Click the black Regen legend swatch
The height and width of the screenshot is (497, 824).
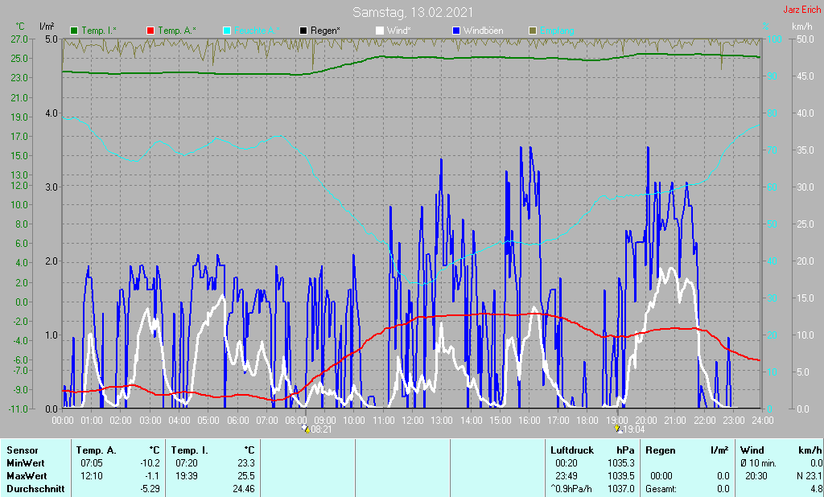click(302, 31)
